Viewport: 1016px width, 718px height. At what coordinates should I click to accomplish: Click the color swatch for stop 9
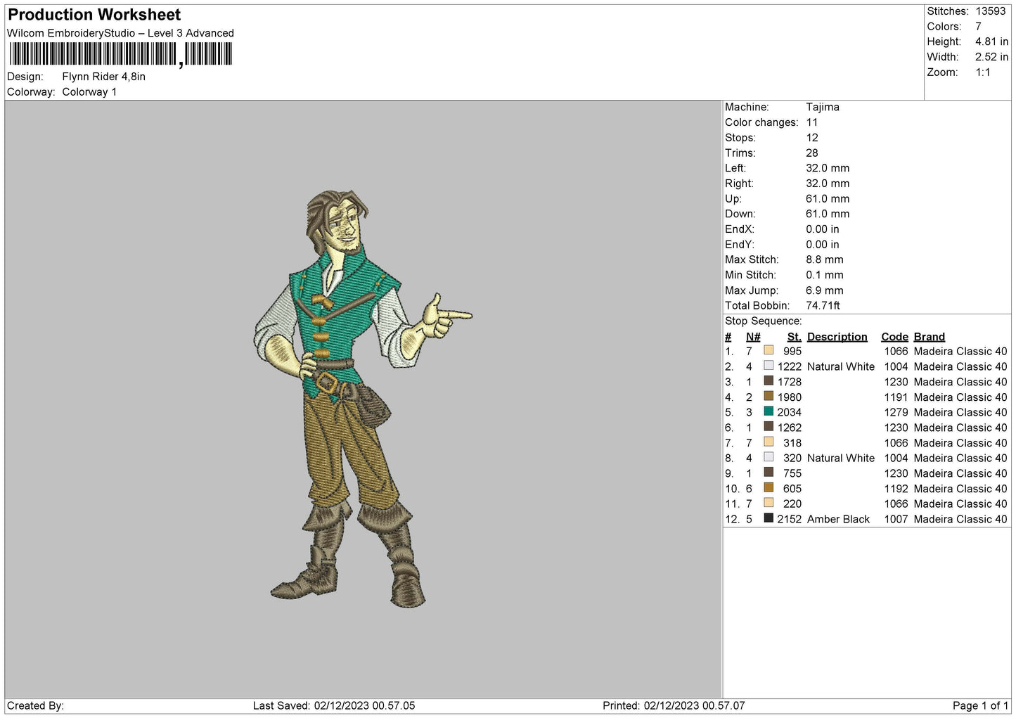click(769, 473)
